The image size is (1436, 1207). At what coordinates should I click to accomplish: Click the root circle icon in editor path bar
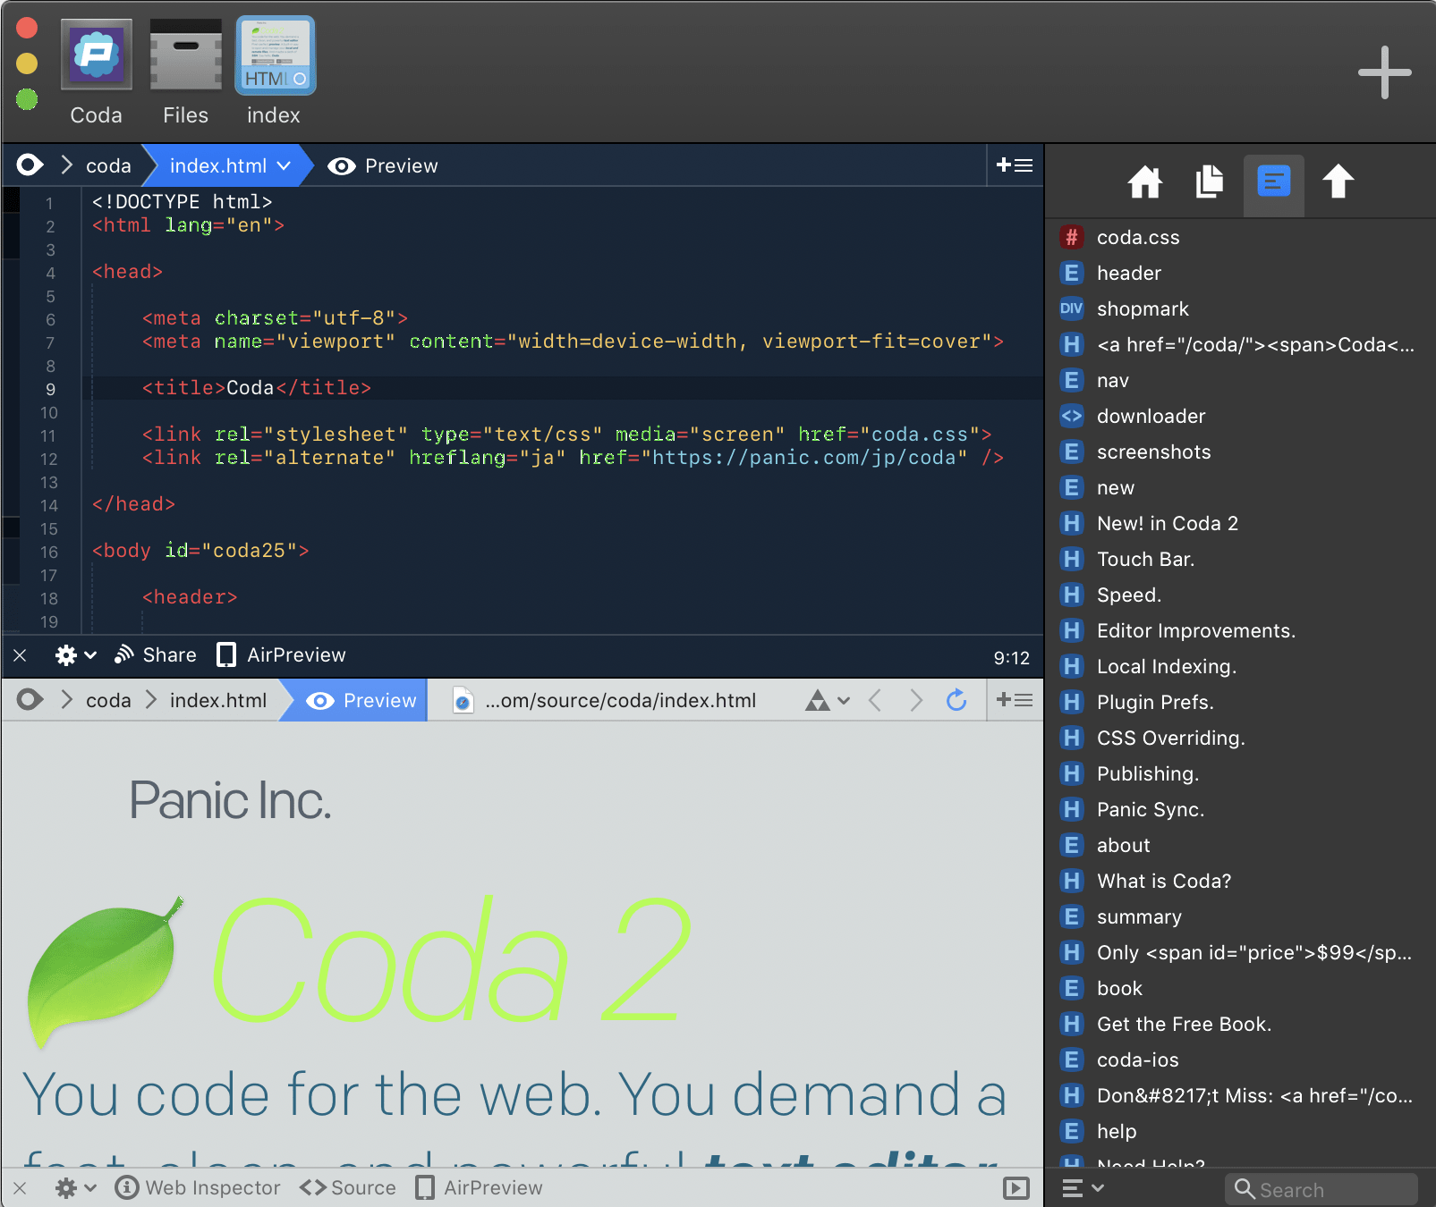coord(30,165)
